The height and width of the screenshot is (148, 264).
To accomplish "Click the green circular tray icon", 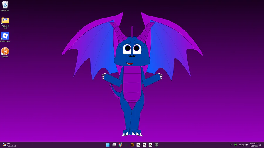I will click(236, 145).
